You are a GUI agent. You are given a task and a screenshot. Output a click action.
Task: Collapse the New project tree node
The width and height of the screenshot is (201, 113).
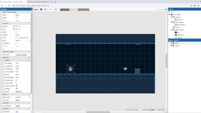[x=169, y=14]
